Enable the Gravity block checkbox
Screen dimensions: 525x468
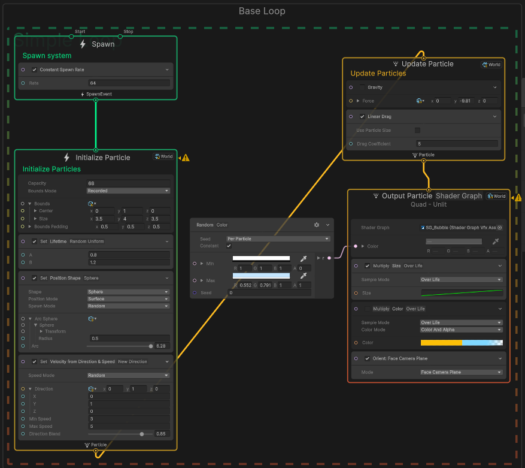(x=362, y=87)
